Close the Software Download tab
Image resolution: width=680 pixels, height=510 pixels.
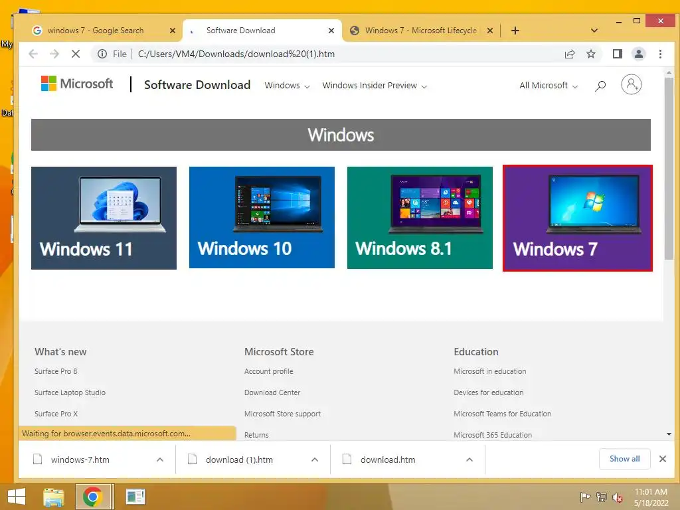[x=331, y=31]
